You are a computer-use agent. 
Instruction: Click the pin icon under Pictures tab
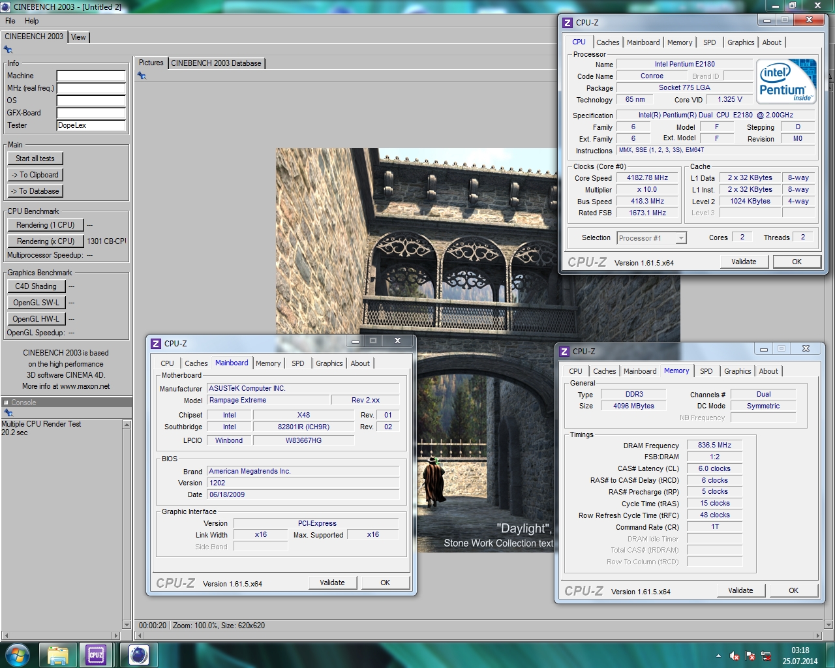142,76
